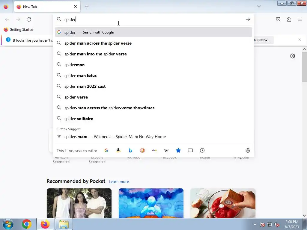Search this time with Wikipedia icon

coord(166,150)
